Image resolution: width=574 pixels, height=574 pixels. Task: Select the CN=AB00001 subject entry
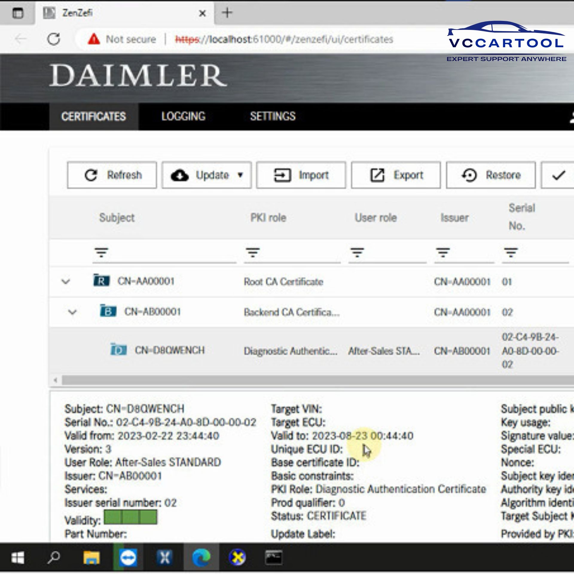tap(153, 312)
